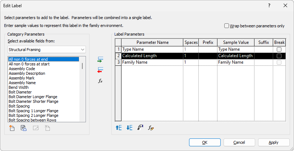Click the move parameter down icon
The image size is (294, 151).
click(129, 128)
